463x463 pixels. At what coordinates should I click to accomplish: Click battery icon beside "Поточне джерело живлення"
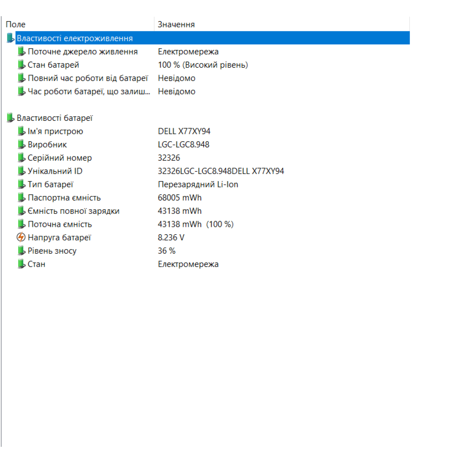[21, 51]
